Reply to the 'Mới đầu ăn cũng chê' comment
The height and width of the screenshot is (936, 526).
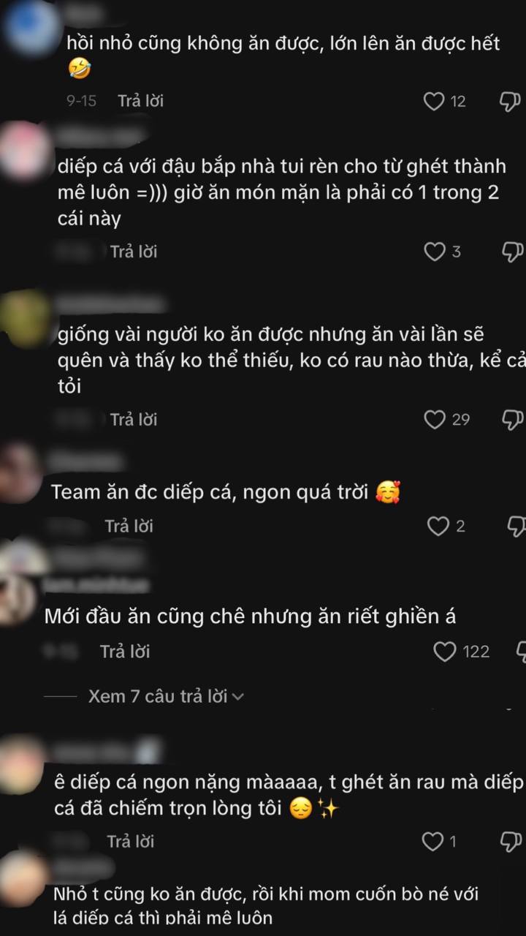[125, 652]
